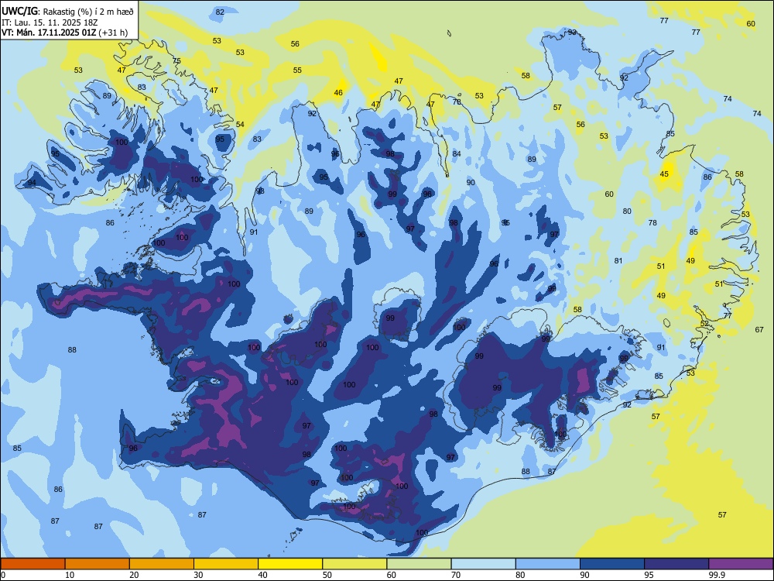Pick the 70–80 pale blue legend swatch

483,564
